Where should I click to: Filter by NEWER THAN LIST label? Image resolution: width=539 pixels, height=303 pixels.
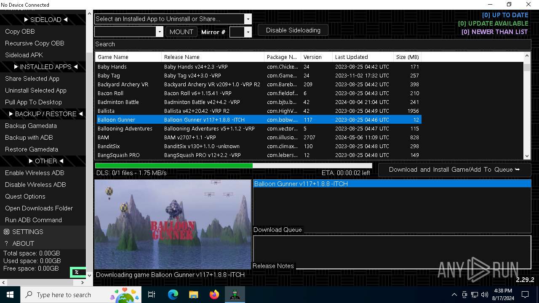[x=495, y=32]
